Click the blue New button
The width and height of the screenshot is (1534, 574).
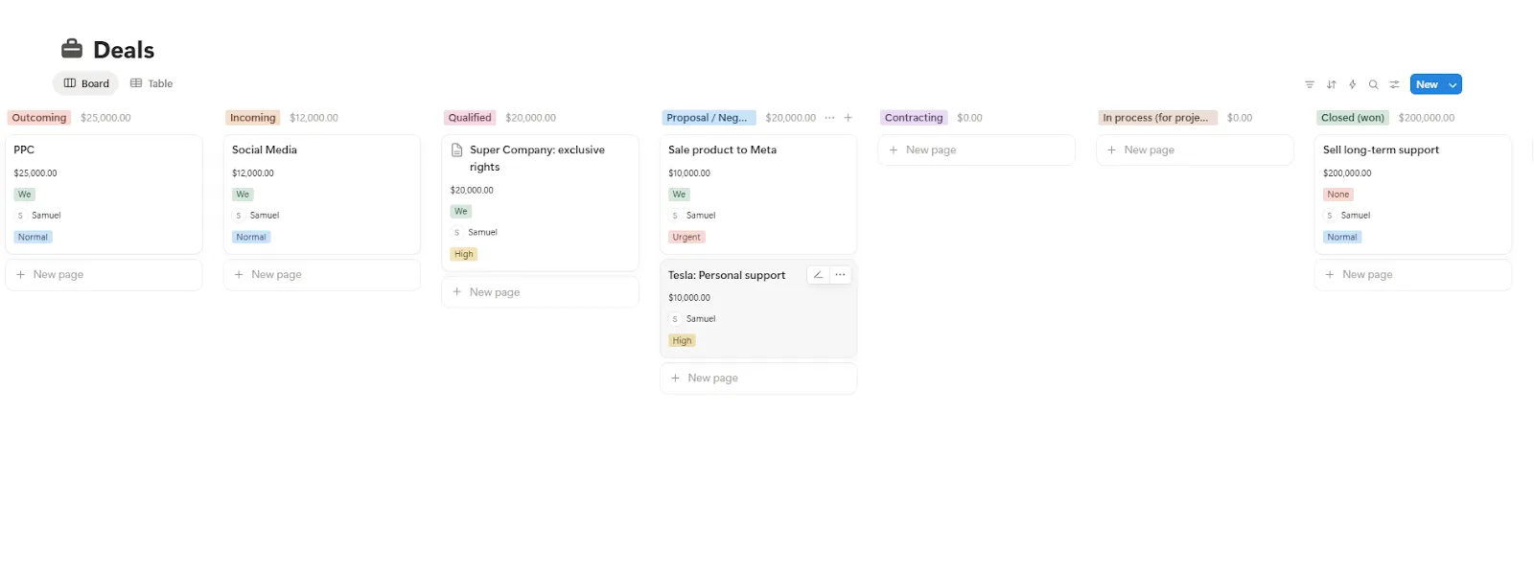1428,84
